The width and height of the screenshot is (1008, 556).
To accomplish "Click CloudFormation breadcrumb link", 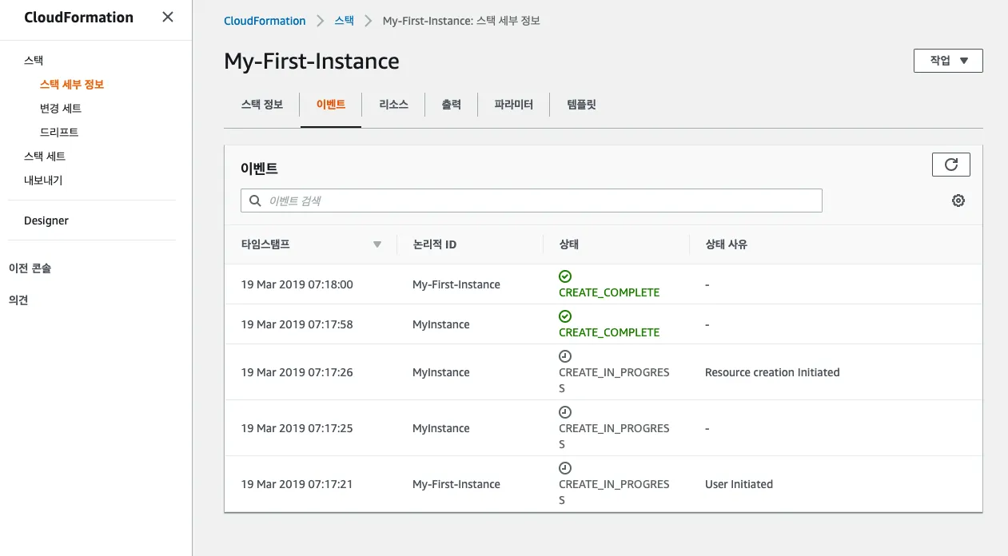I will point(265,21).
